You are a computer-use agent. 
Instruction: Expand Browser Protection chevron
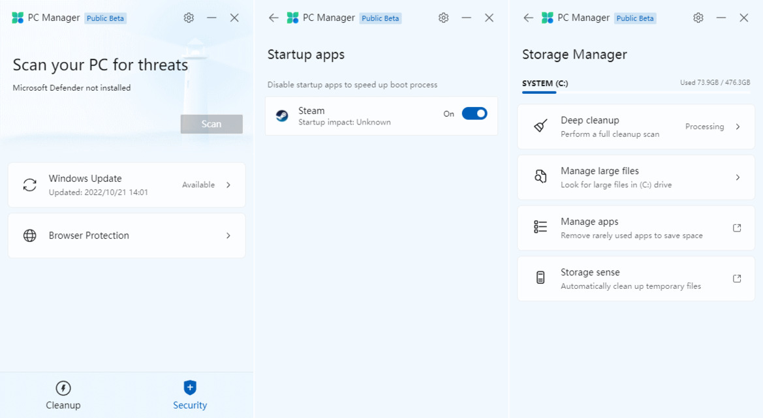pos(228,235)
